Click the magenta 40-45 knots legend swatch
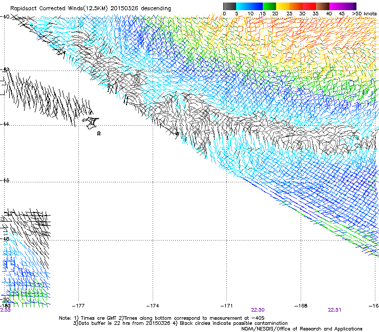379x332 pixels. coord(336,6)
